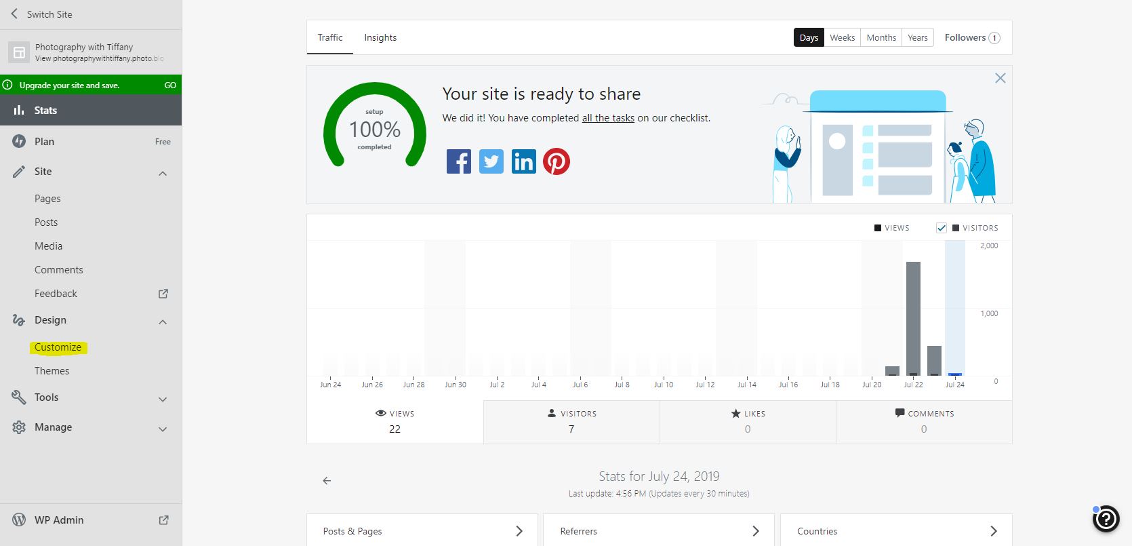Viewport: 1132px width, 546px height.
Task: Click the back arrow beside stats date
Action: tap(327, 481)
